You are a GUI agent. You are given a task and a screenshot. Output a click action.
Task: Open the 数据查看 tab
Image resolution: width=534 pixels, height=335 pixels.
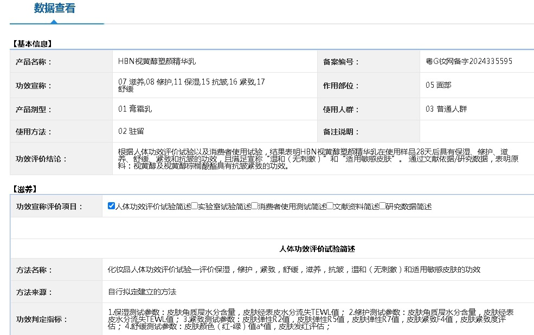[55, 8]
